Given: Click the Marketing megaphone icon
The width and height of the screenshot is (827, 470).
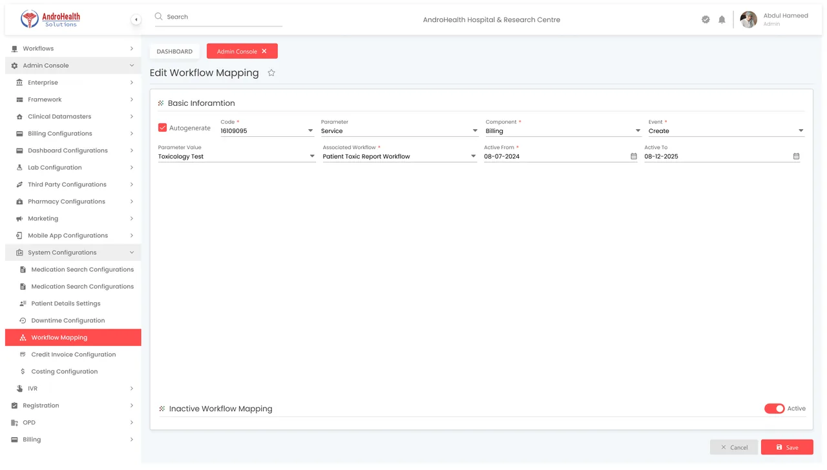Looking at the screenshot, I should pos(19,219).
